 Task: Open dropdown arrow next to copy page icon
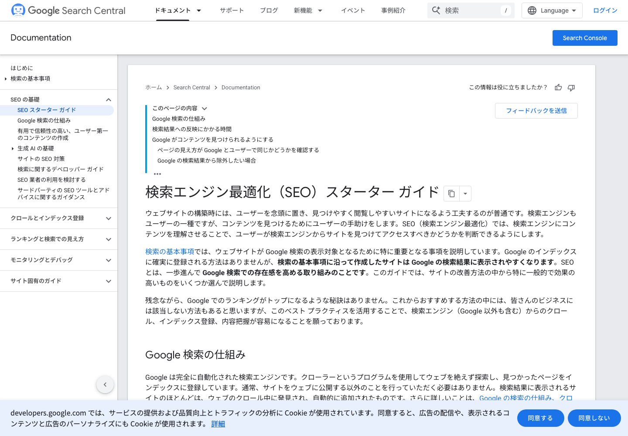[x=465, y=194]
